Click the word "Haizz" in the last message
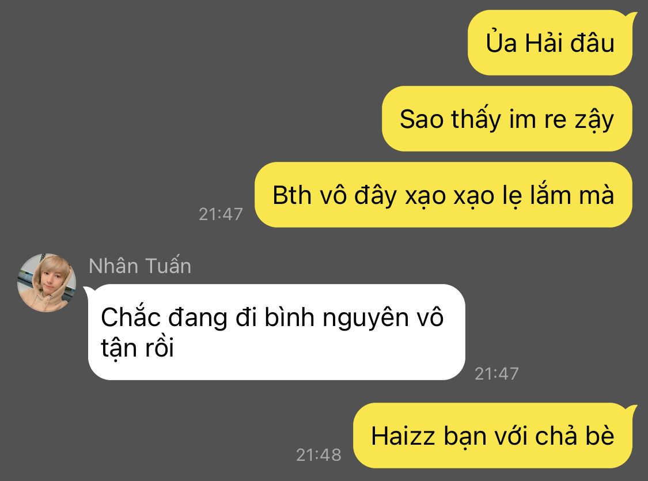Screen dimensions: 648x481 403,436
